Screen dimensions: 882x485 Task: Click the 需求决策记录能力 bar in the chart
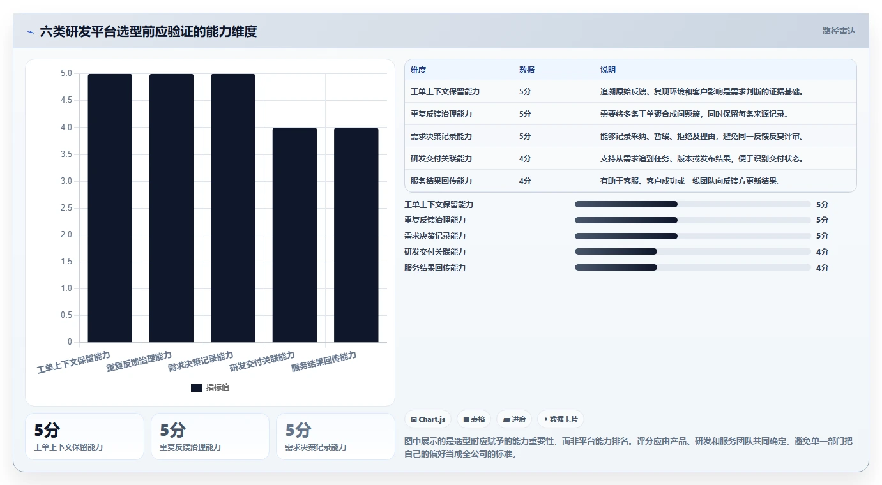pyautogui.click(x=233, y=208)
